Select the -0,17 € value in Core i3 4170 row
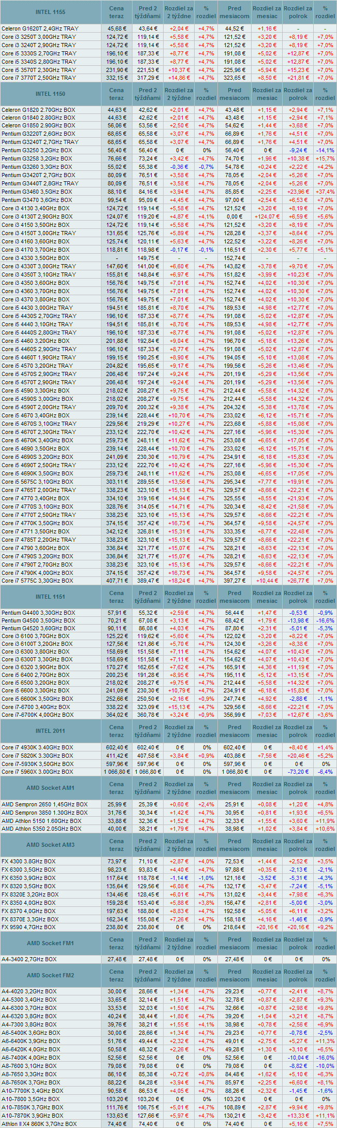 click(179, 250)
